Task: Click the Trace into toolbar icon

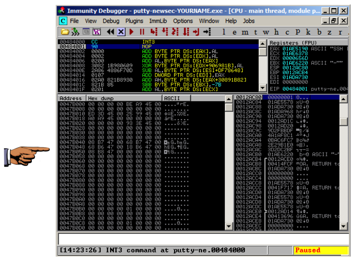Action: 175,32
